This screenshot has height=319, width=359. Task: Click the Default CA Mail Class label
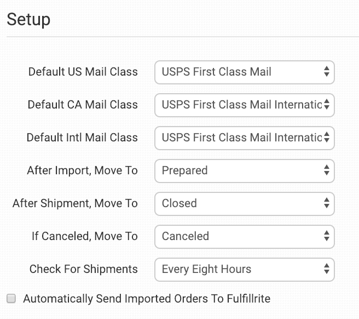tap(83, 105)
